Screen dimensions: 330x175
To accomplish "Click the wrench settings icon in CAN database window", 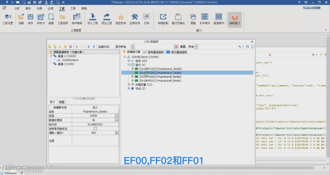I will click(240, 47).
